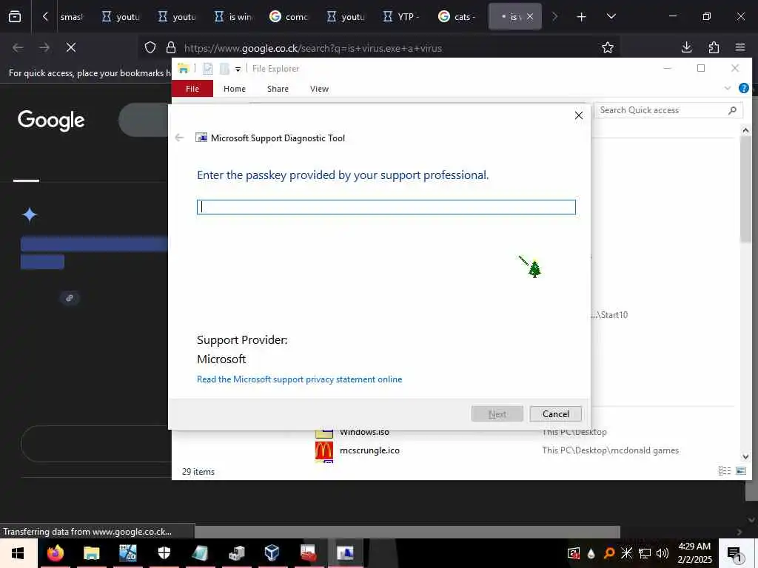Go forward in Firefox history

click(44, 47)
